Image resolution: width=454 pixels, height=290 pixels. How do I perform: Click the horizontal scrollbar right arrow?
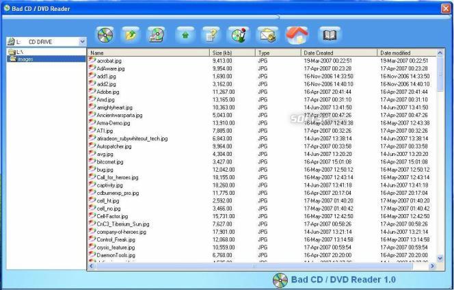point(432,266)
